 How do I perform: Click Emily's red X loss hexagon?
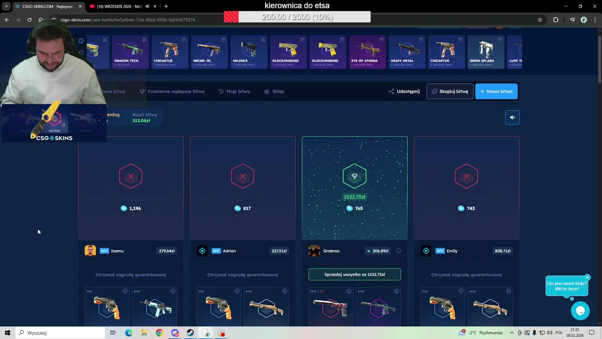[467, 176]
